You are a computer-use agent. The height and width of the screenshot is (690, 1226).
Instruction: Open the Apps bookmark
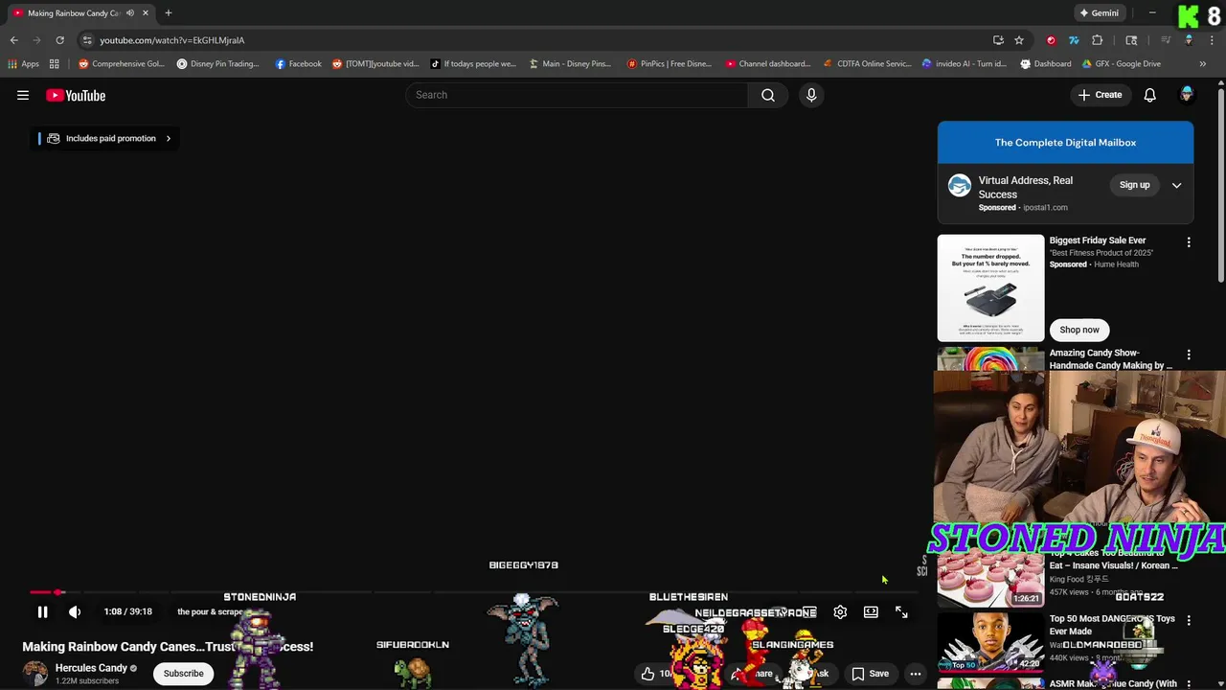24,64
